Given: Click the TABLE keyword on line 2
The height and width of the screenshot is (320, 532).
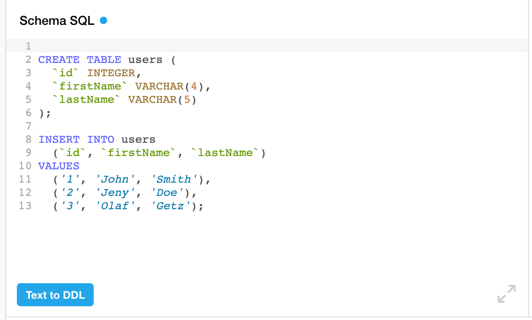Looking at the screenshot, I should click(104, 60).
